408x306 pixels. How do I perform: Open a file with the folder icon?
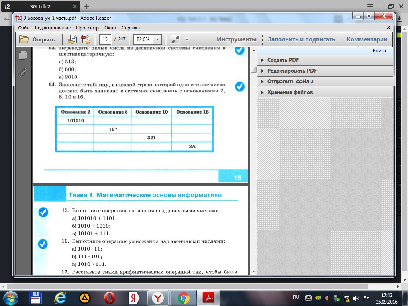[x=24, y=39]
